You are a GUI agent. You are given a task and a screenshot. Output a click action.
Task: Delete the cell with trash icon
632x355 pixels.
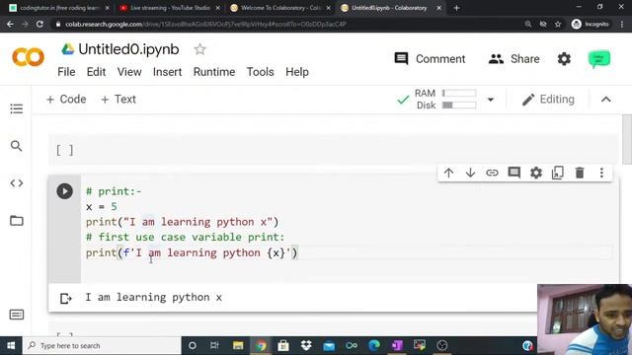click(580, 174)
